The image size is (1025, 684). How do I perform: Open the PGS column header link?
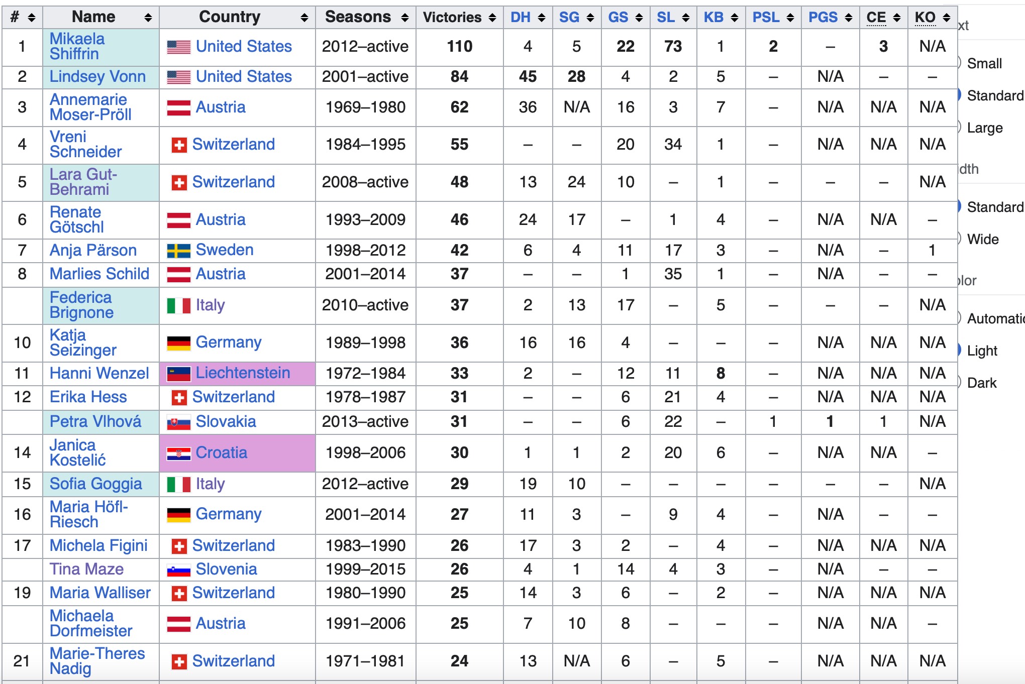tap(823, 18)
